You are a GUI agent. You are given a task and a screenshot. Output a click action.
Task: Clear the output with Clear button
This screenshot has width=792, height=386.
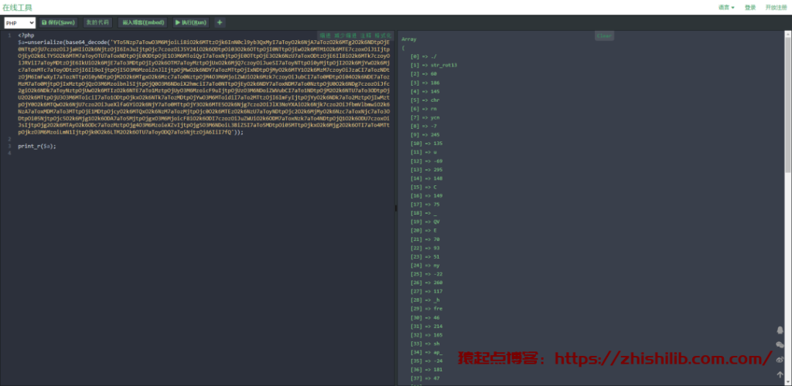(x=604, y=36)
